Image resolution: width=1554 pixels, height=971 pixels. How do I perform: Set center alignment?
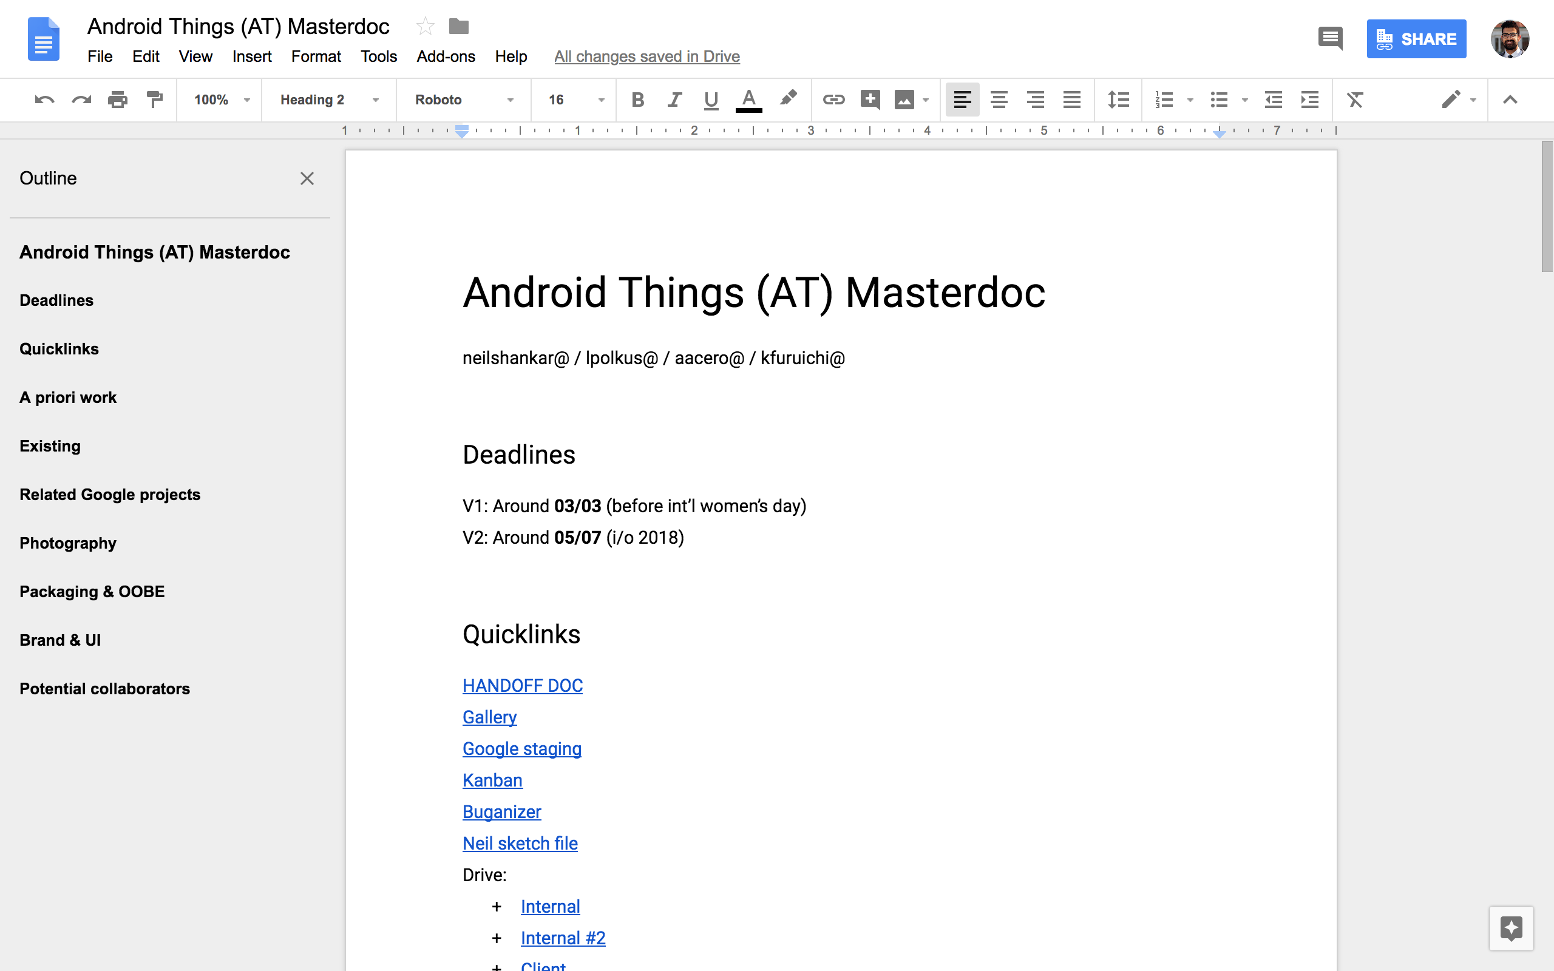pos(999,100)
